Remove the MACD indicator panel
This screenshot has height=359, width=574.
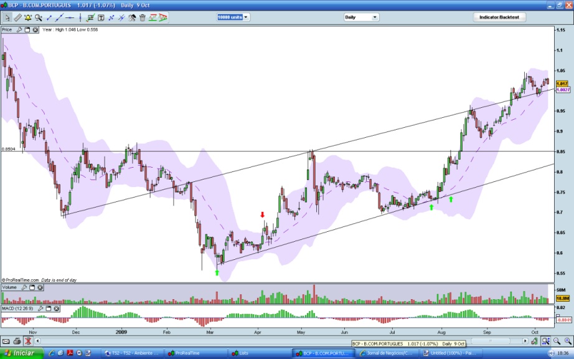tap(57, 309)
